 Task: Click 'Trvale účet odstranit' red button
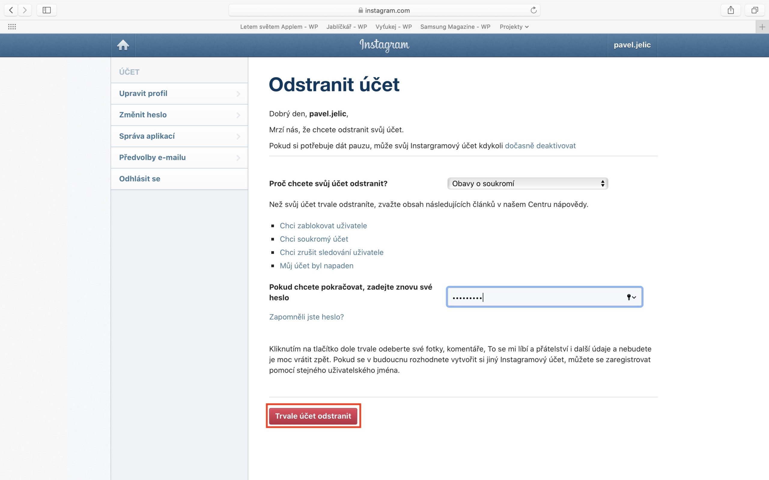[313, 416]
